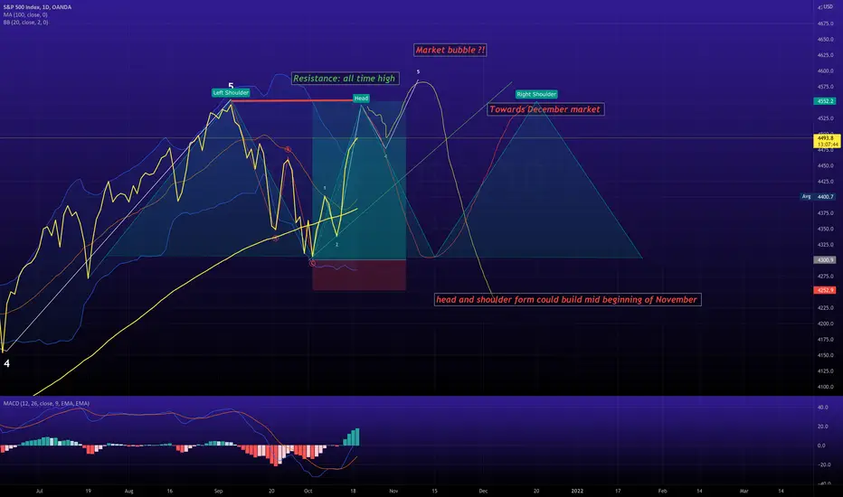Viewport: 843px width, 497px height.
Task: Click the 4600.0 price axis tick
Action: pyautogui.click(x=826, y=70)
